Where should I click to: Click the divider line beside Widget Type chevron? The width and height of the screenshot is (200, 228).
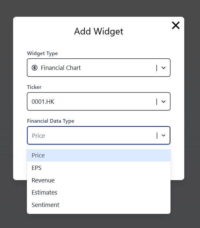pos(157,68)
